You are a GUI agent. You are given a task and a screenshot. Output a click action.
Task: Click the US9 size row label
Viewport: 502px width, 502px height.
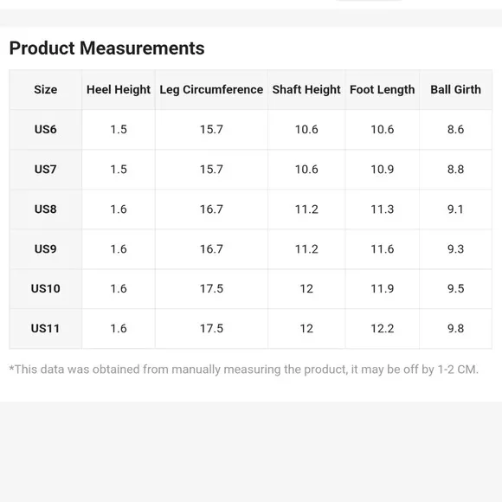(x=46, y=248)
